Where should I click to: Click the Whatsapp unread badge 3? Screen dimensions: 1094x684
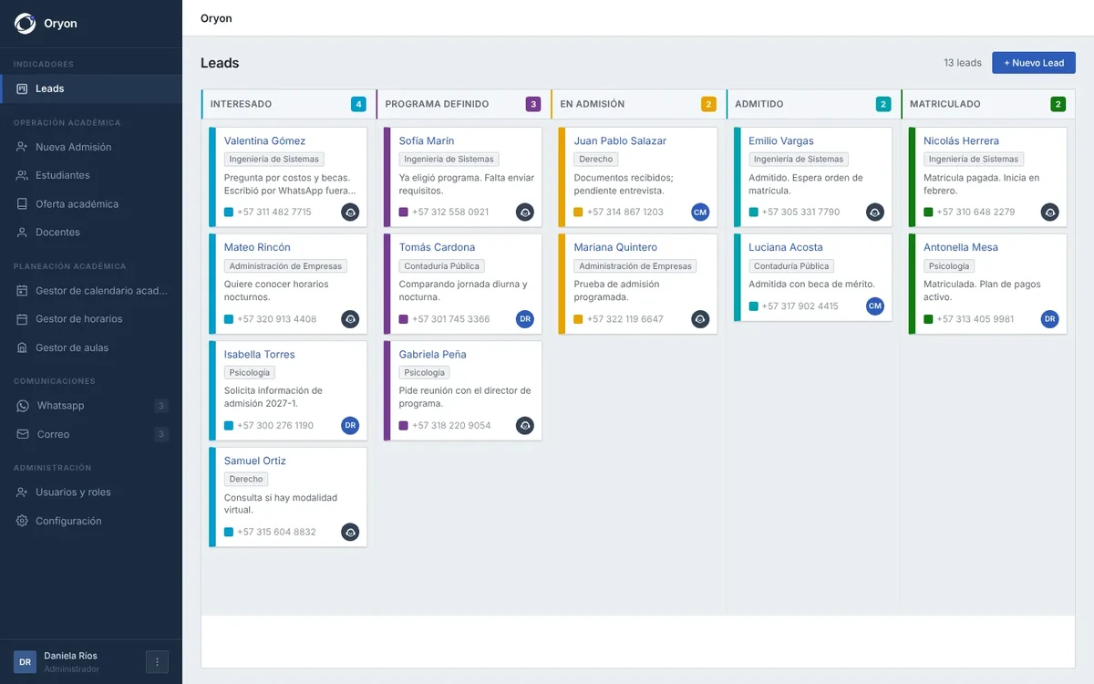click(161, 406)
